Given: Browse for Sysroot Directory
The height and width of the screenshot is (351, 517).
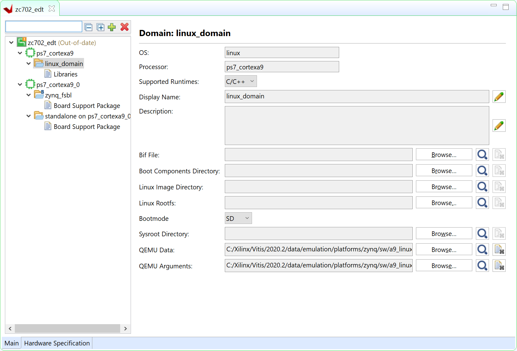Looking at the screenshot, I should 444,233.
